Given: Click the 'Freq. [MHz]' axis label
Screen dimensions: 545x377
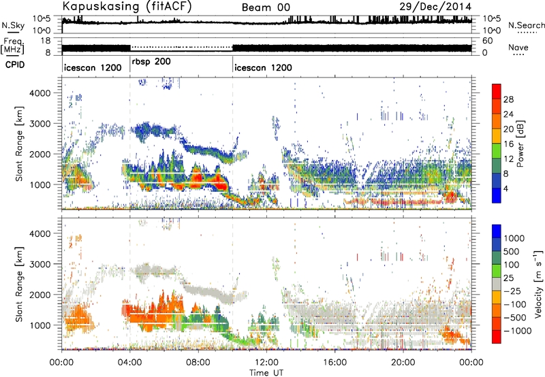Looking at the screenshot, I should tap(12, 46).
